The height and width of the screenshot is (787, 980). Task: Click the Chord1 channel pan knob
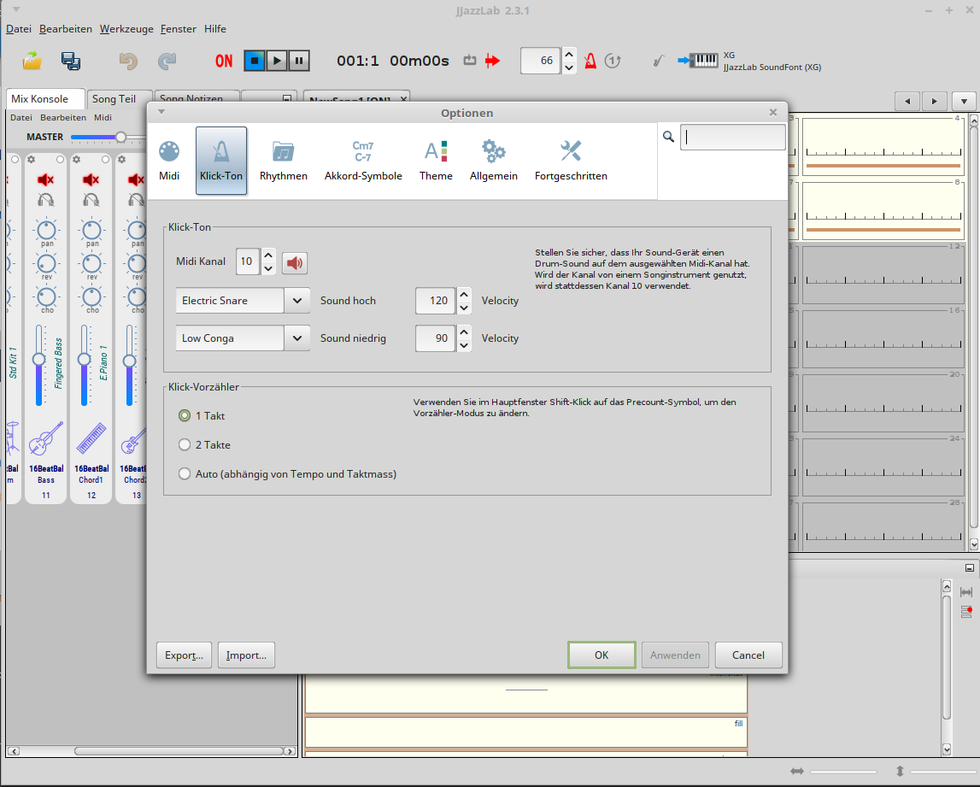pos(91,230)
